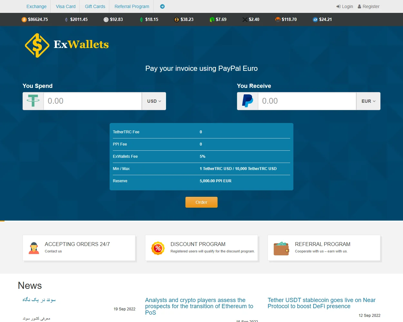Click the Ethereum icon in price ticker

(x=66, y=20)
